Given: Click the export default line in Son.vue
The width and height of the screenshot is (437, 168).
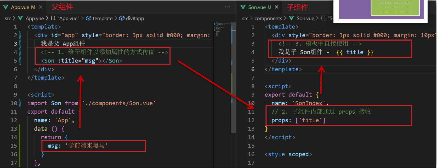Looking at the screenshot, I should pos(292,95).
